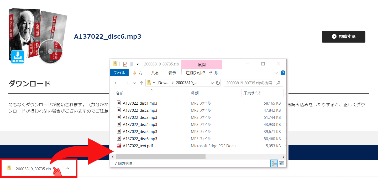Image resolution: width=378 pixels, height=184 pixels.
Task: Click the search magnifier icon
Action: pyautogui.click(x=279, y=83)
